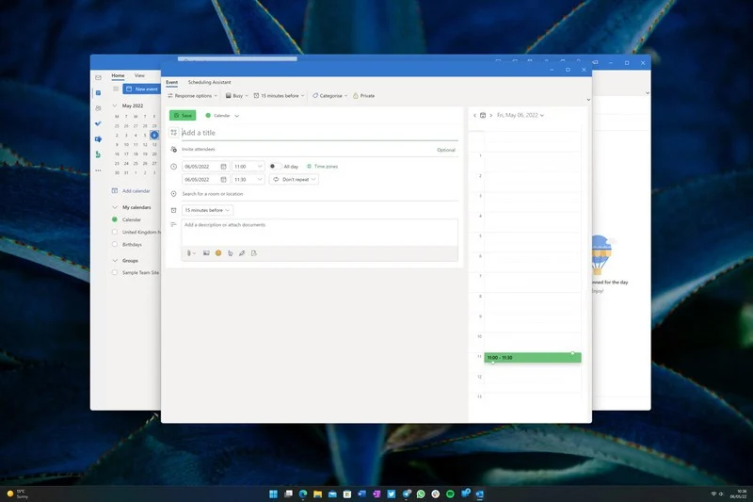
Task: Toggle the All day switch
Action: click(x=275, y=166)
